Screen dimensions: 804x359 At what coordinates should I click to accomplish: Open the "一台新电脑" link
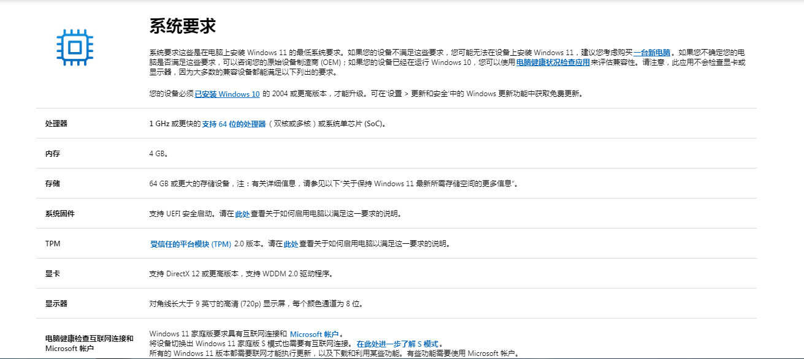coord(652,53)
